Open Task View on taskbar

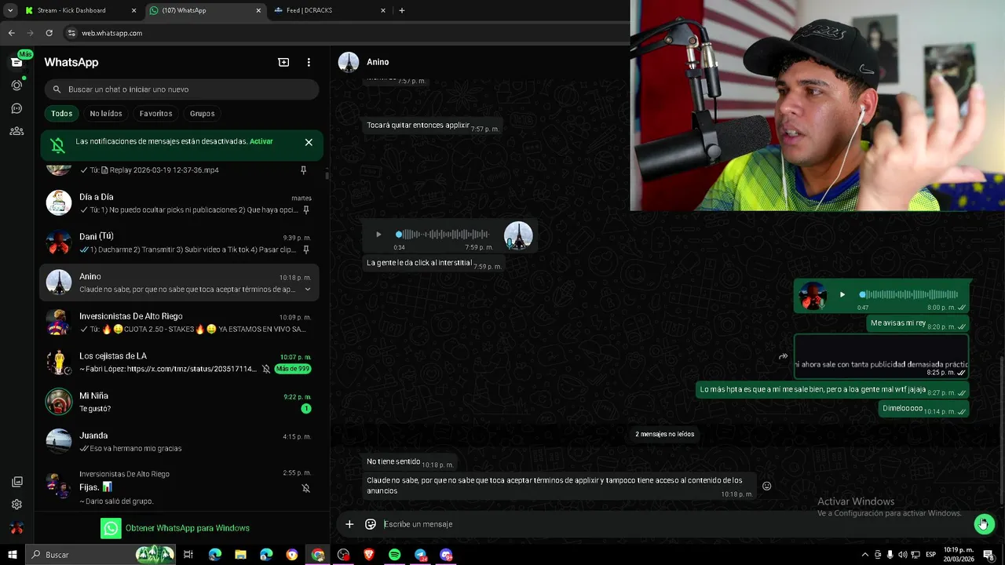188,555
